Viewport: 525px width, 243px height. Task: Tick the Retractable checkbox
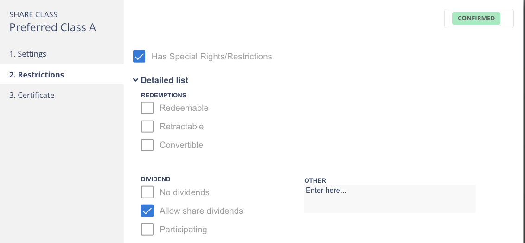point(147,127)
